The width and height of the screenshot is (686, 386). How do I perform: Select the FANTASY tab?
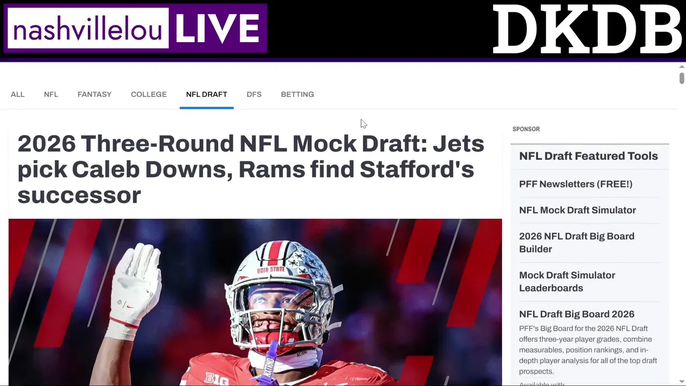pyautogui.click(x=94, y=94)
